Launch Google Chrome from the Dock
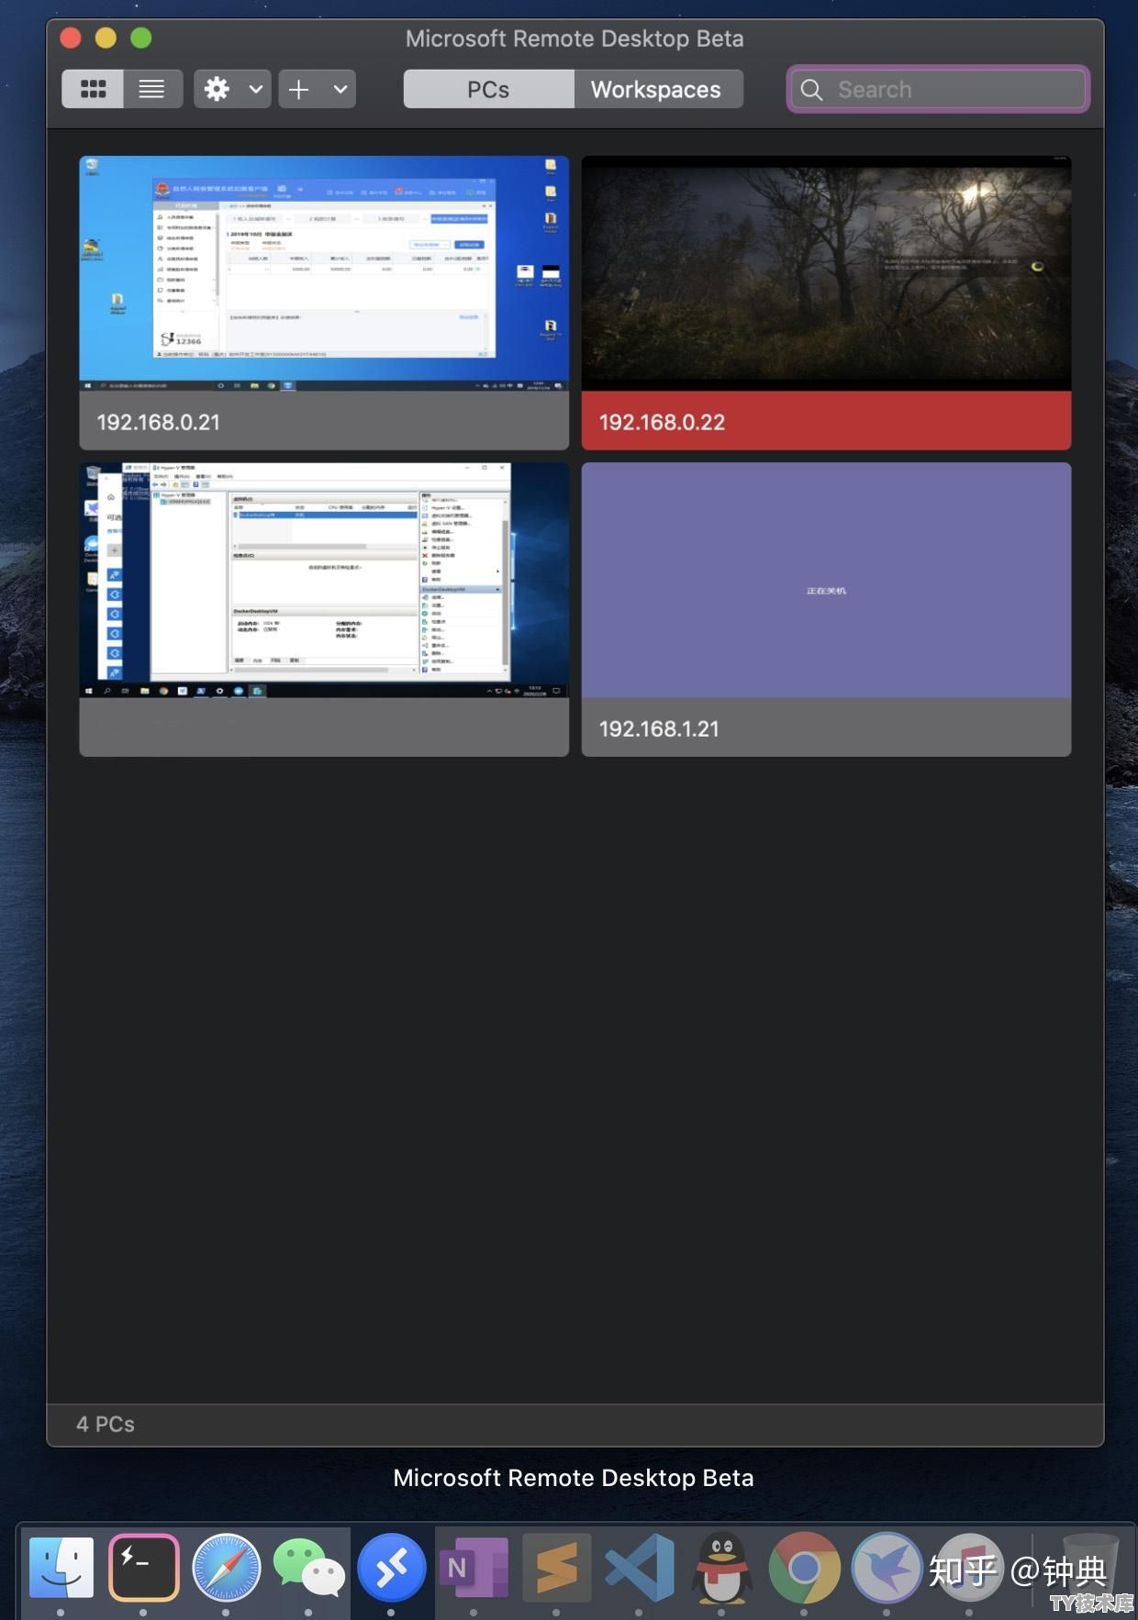This screenshot has width=1138, height=1620. click(x=804, y=1568)
